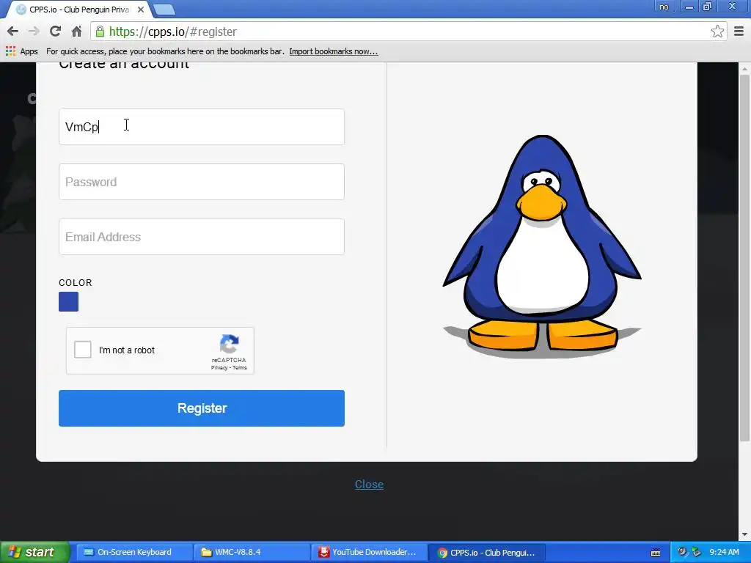Click Import bookmarks now link
751x563 pixels.
[334, 51]
